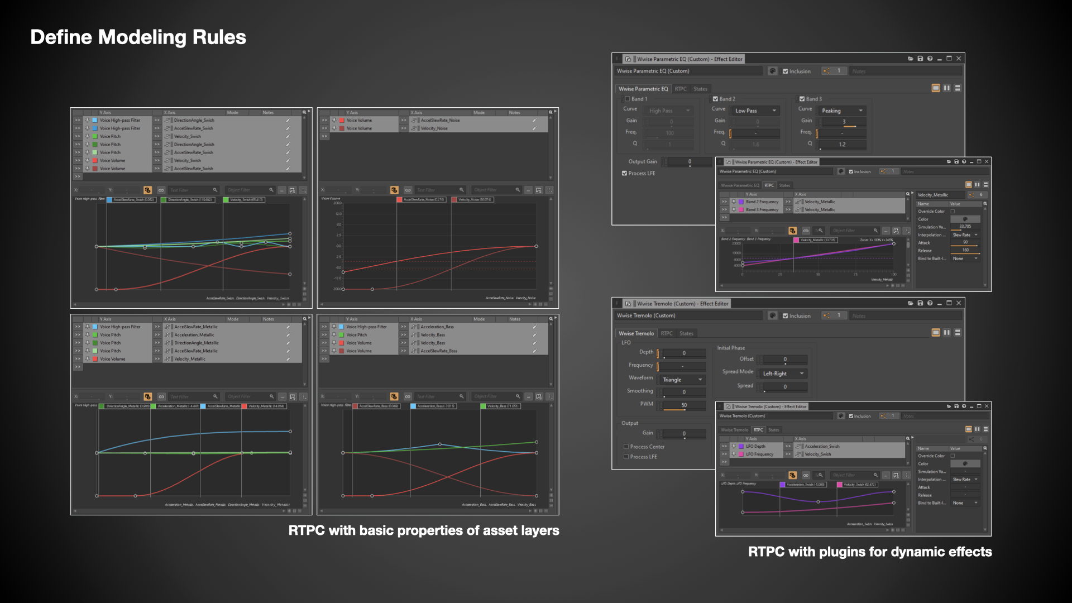Click pin icon on Band 2 Frequency row
Screen dimensions: 1072x603
coord(734,202)
